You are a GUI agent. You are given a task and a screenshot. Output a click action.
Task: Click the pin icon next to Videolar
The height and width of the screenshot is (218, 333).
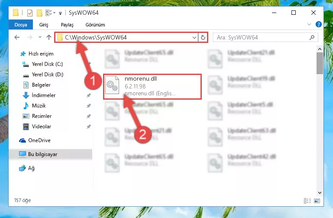89,127
